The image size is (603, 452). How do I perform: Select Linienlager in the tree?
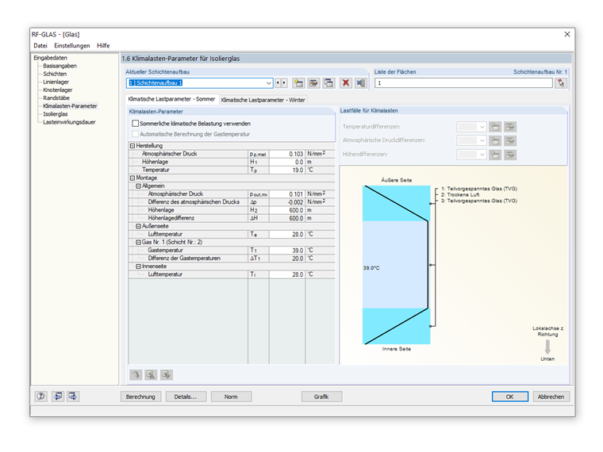56,82
